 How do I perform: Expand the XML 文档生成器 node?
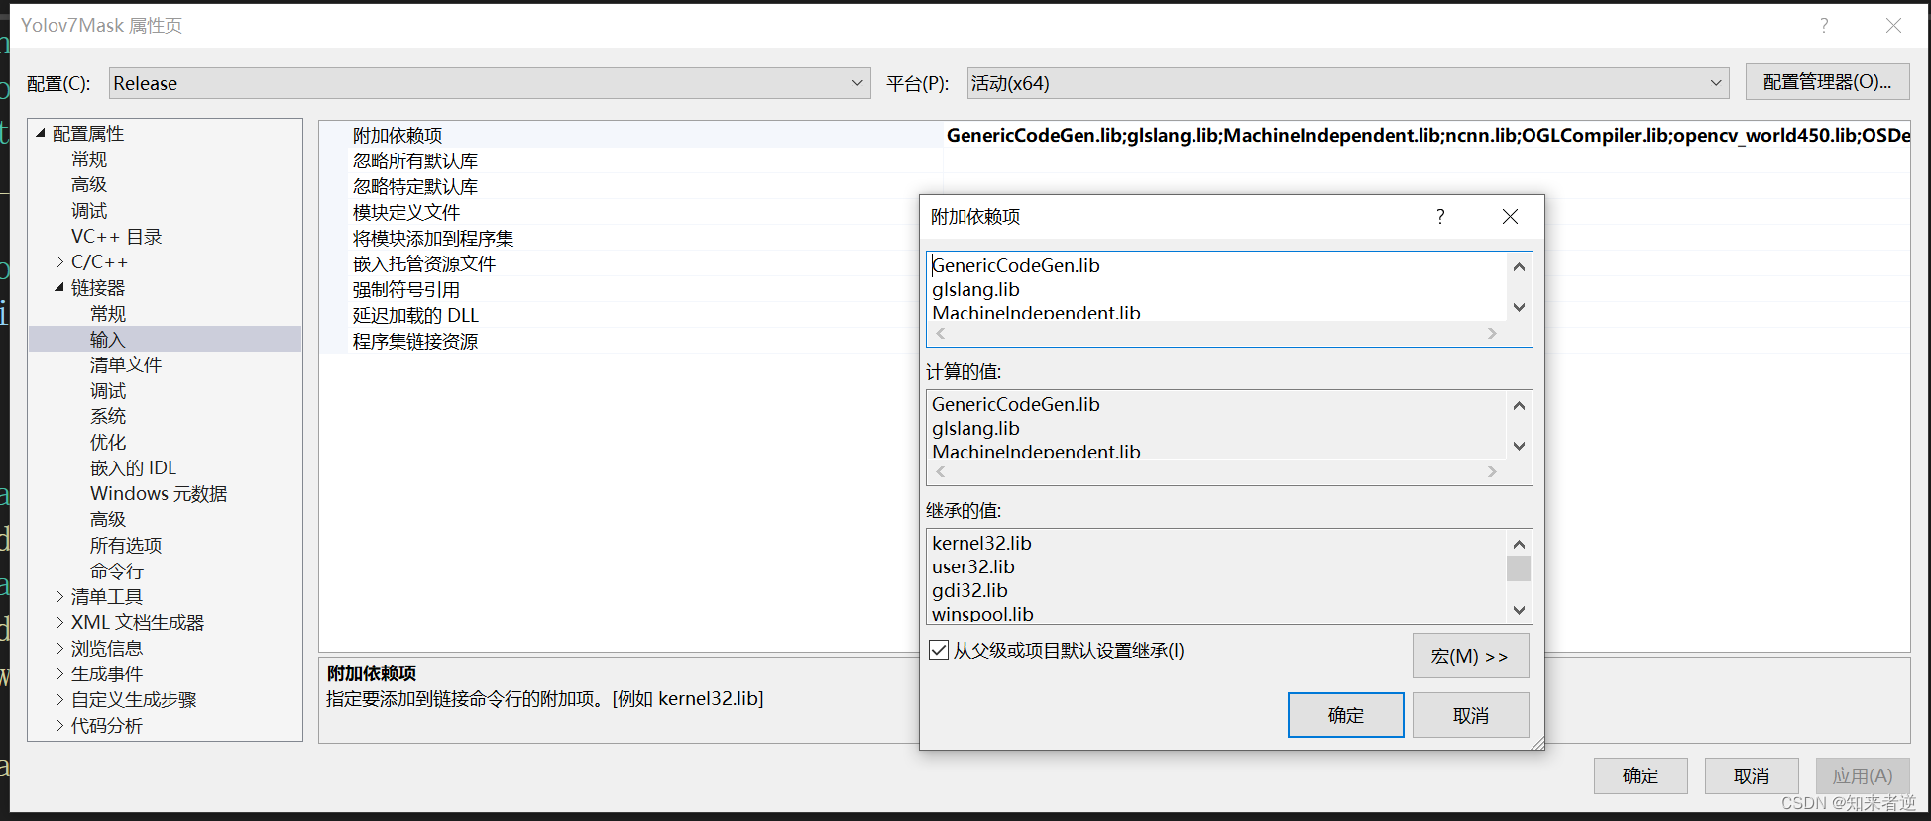(x=59, y=622)
